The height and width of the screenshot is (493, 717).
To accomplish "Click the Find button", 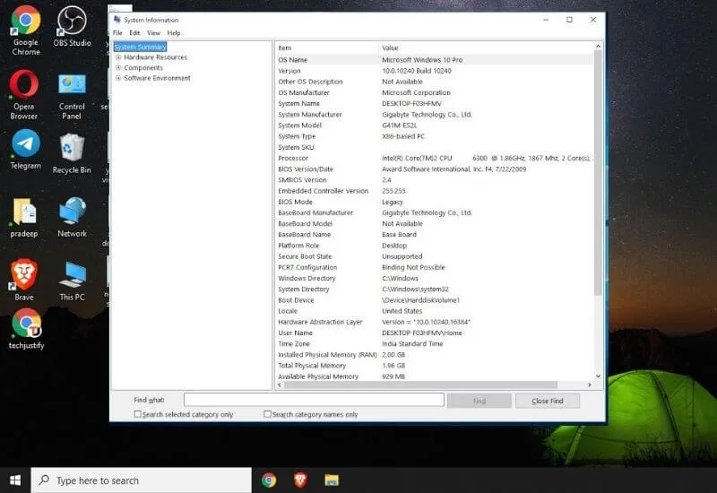I will point(479,401).
